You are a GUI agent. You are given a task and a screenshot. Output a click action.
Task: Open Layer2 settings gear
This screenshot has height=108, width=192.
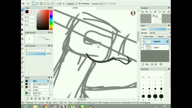tap(167, 41)
